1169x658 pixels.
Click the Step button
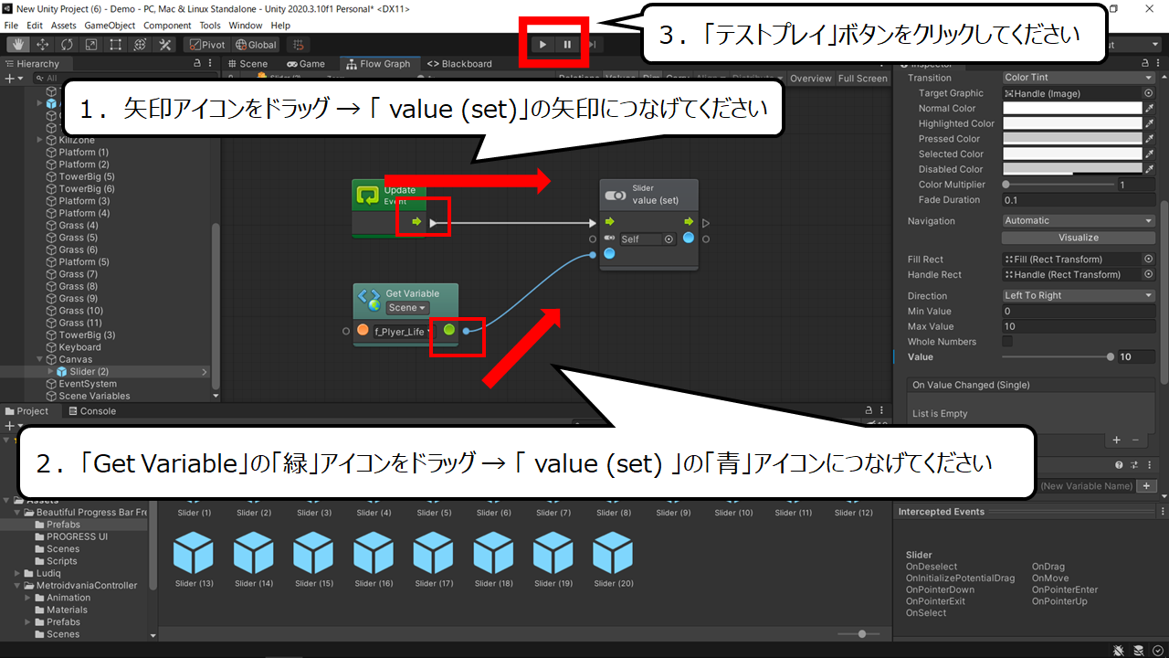[x=592, y=44]
